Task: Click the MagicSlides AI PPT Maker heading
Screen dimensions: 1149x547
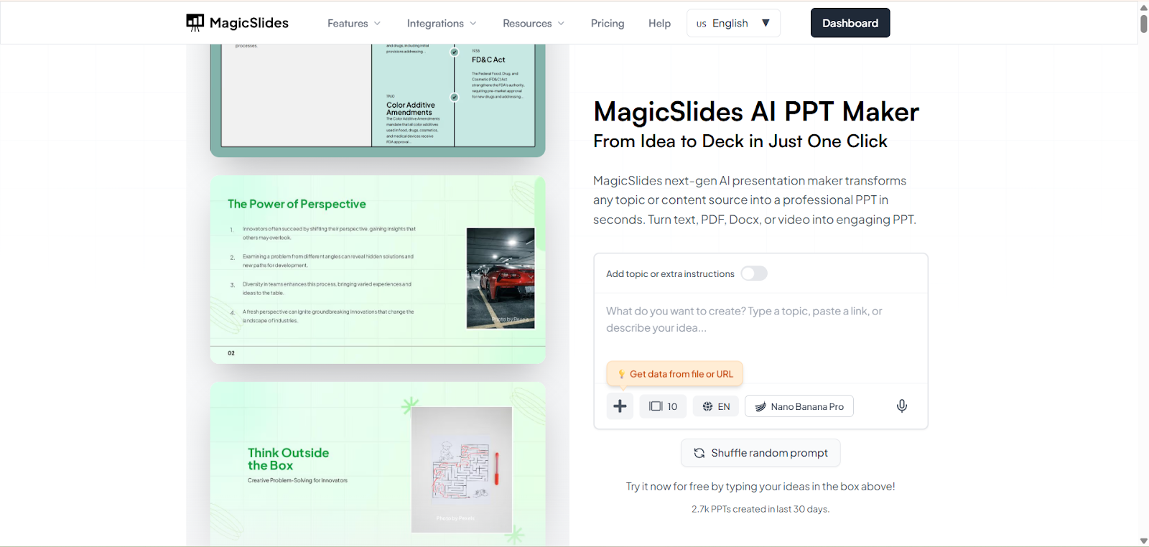Action: point(756,112)
